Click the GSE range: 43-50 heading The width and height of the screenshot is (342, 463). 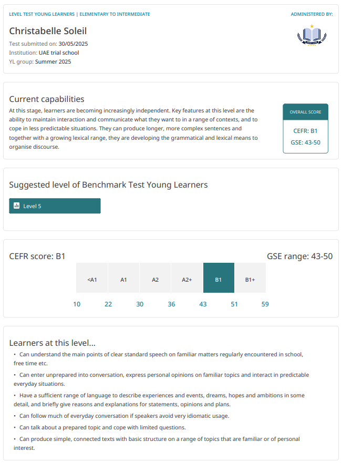299,256
